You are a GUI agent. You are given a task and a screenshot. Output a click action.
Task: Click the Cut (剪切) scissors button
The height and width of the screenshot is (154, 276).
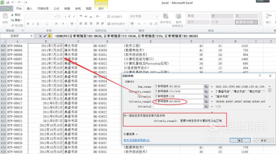point(16,15)
